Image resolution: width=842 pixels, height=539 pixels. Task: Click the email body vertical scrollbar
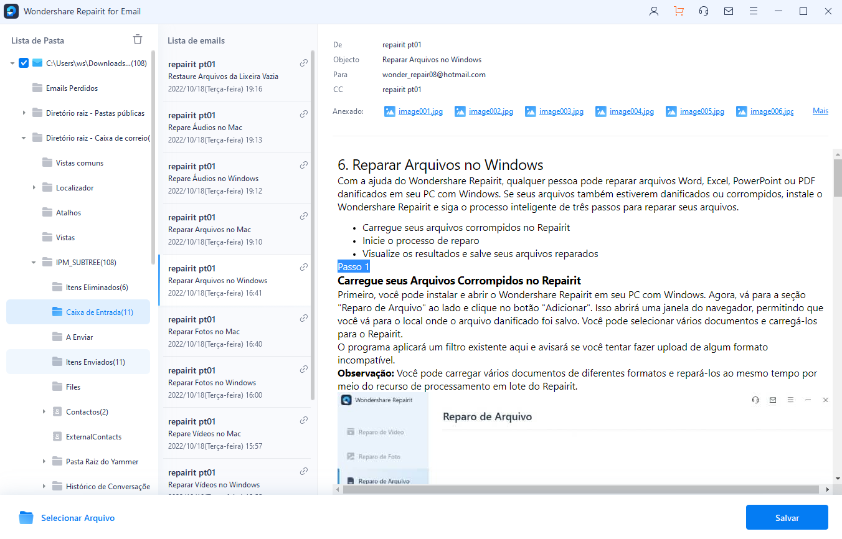838,179
